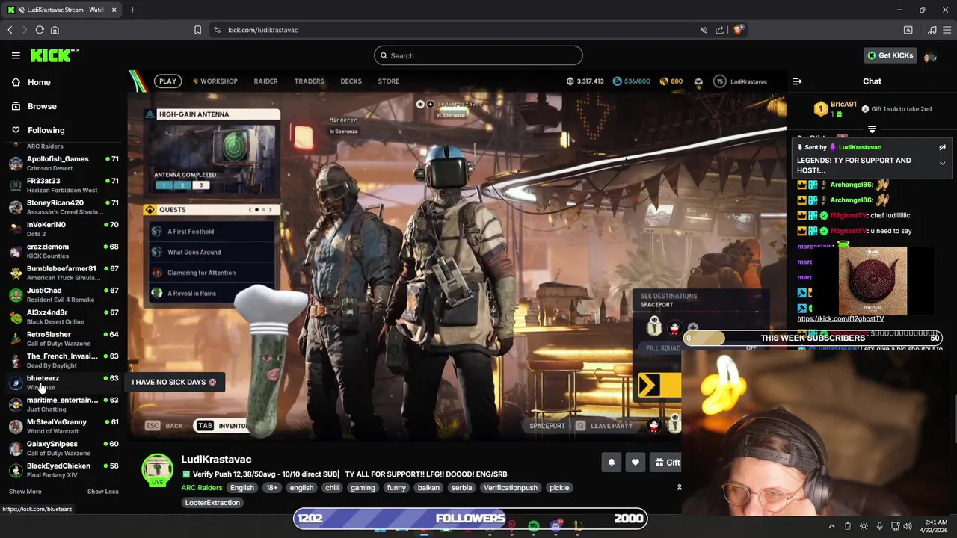Select the balkan tag
The height and width of the screenshot is (538, 957).
428,487
